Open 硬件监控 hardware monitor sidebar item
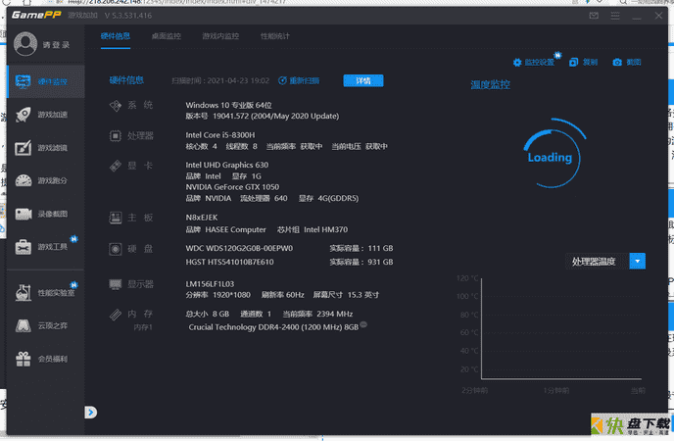674x441 pixels. 46,81
